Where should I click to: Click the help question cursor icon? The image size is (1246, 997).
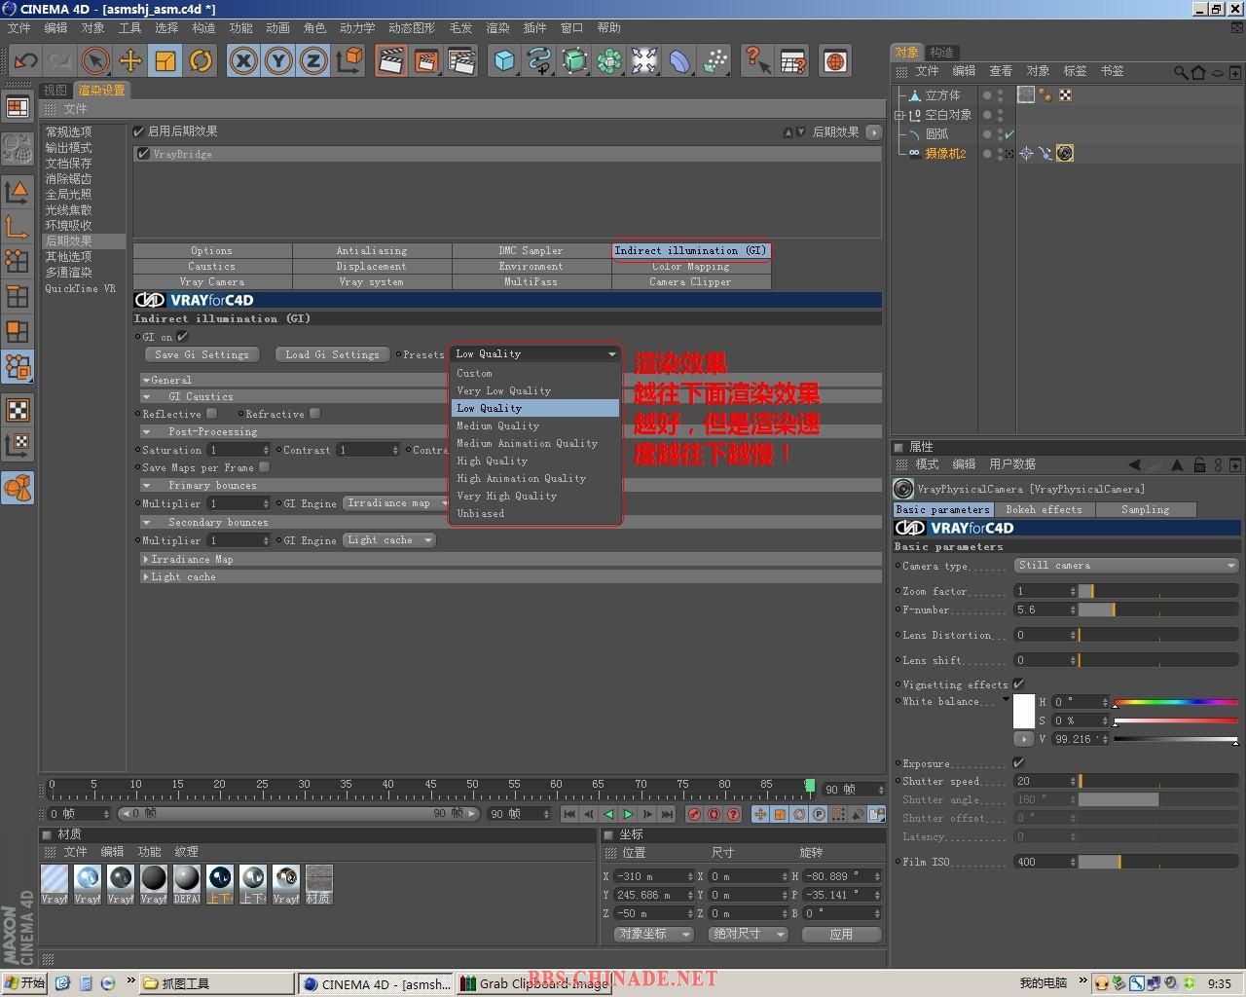pos(757,61)
